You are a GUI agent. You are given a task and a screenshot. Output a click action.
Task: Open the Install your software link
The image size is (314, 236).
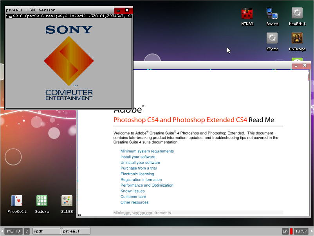(138, 157)
